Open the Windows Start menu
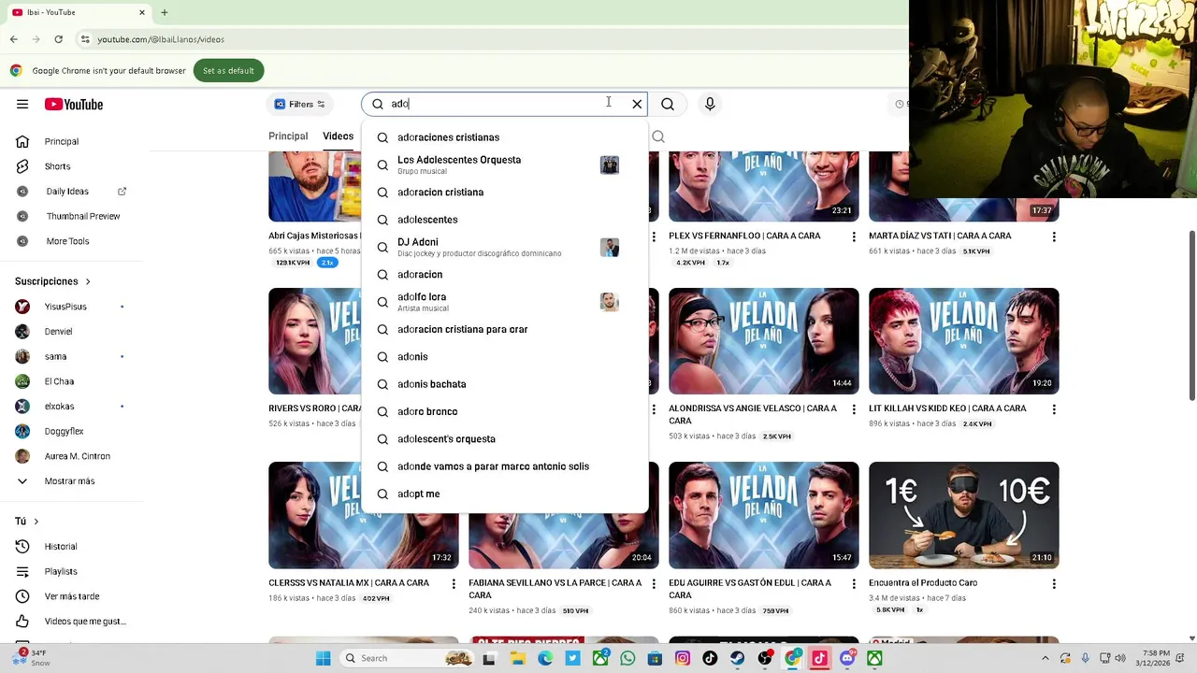This screenshot has width=1197, height=673. pos(323,658)
